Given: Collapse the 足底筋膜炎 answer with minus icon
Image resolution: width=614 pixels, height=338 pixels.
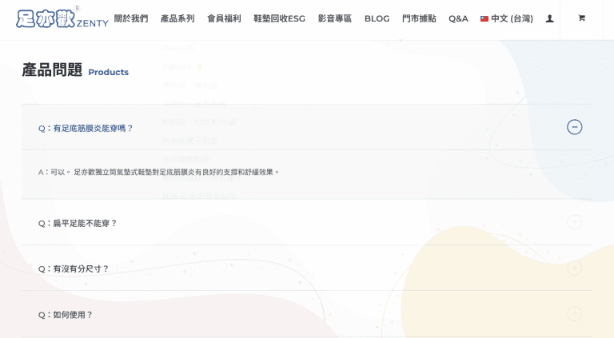Looking at the screenshot, I should (x=574, y=127).
